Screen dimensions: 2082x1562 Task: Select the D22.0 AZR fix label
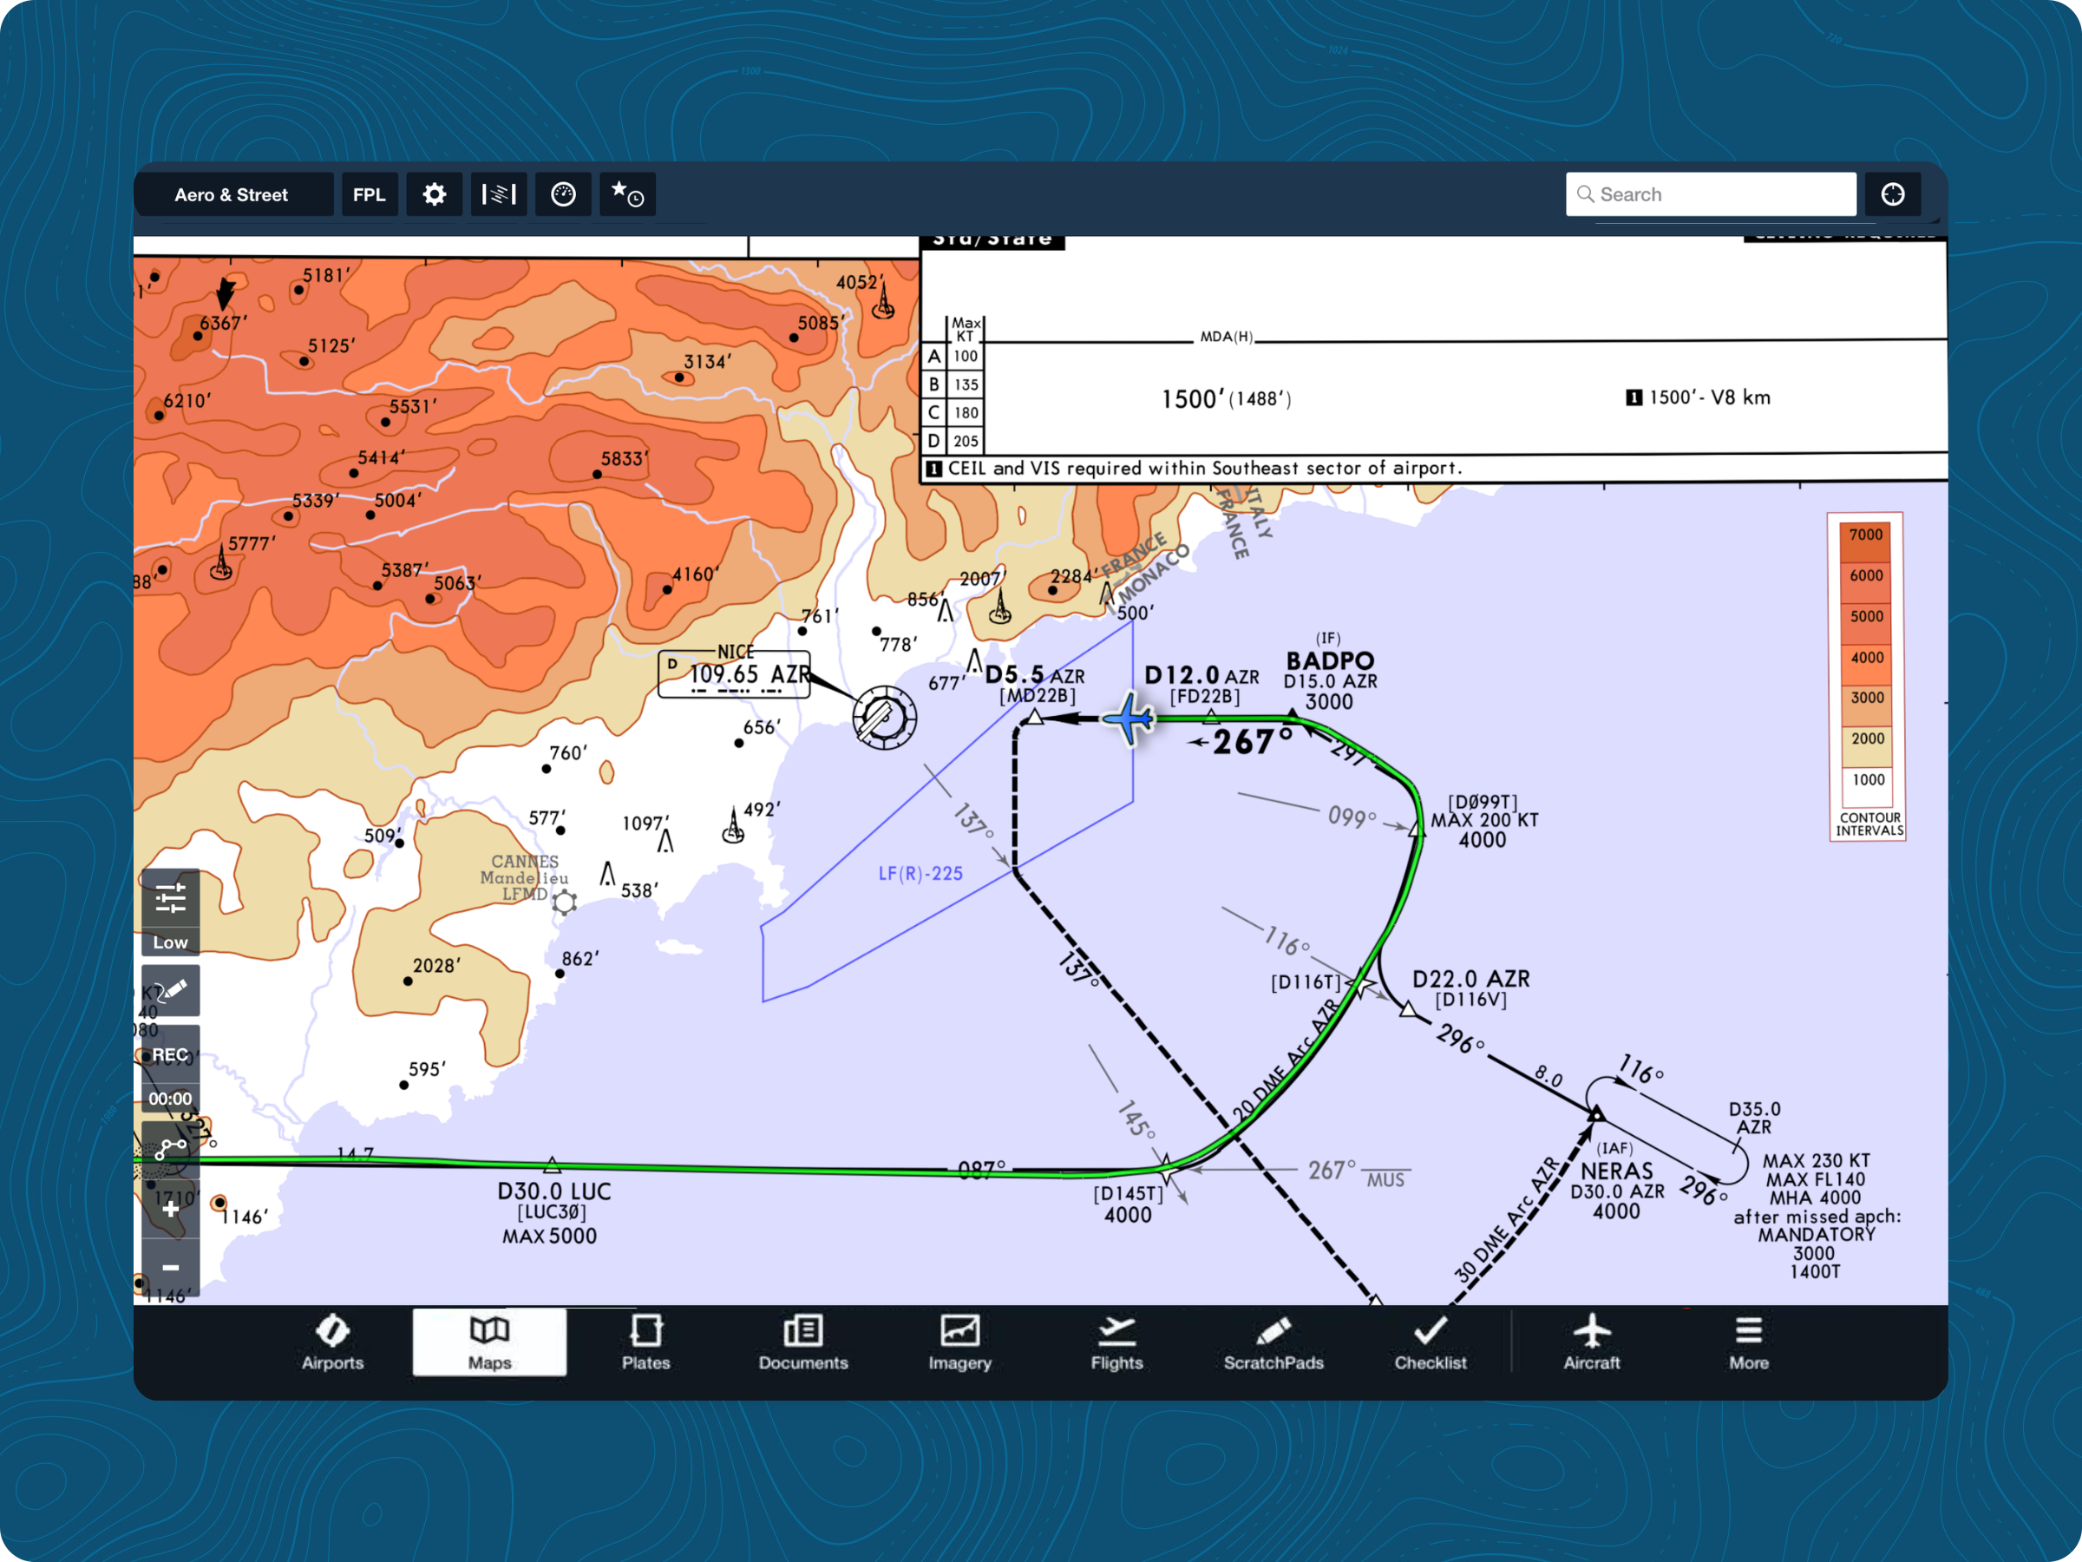(1471, 979)
